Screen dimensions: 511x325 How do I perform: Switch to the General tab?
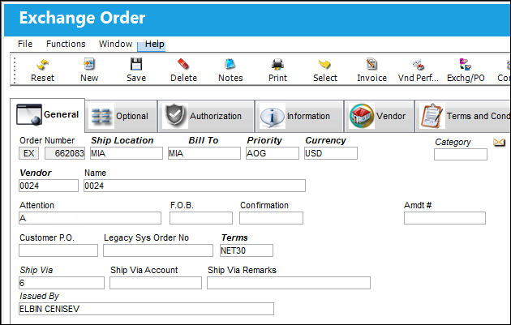[x=48, y=115]
